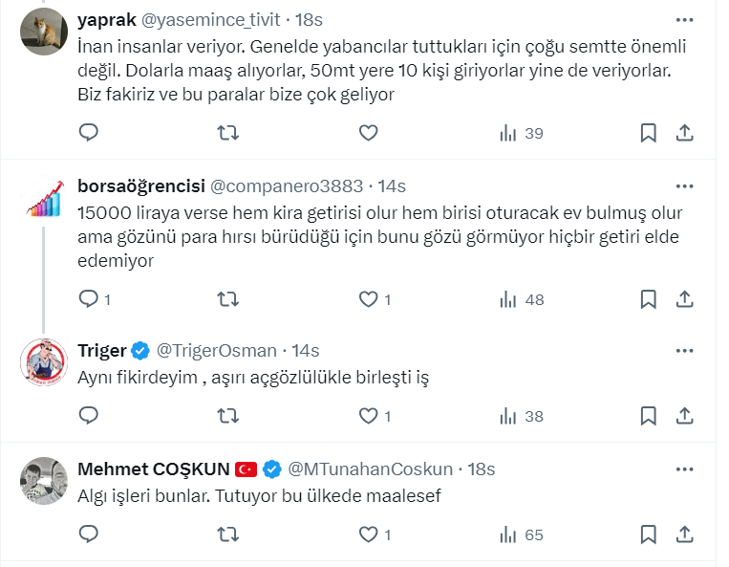729x567 pixels.
Task: Open @MTunahanCoskun profile link
Action: point(370,469)
